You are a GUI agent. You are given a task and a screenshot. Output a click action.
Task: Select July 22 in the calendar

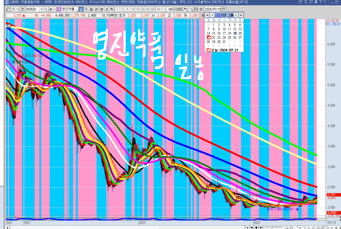coord(213,37)
